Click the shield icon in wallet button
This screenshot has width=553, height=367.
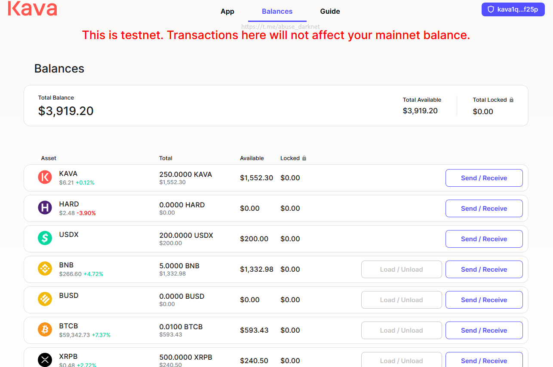(491, 9)
